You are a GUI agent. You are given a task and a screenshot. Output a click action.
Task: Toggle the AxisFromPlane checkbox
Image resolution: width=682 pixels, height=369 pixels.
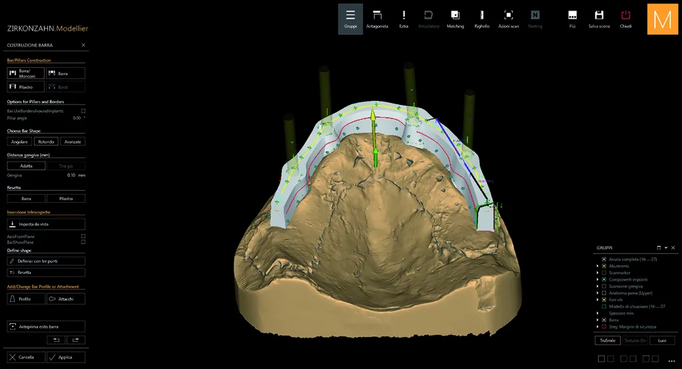click(x=83, y=237)
